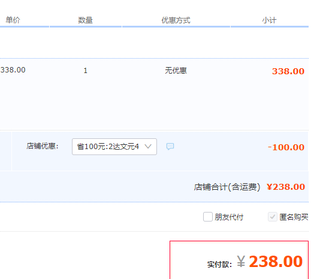Click the red 338.00 subtotal amount
This screenshot has width=311, height=279.
288,71
